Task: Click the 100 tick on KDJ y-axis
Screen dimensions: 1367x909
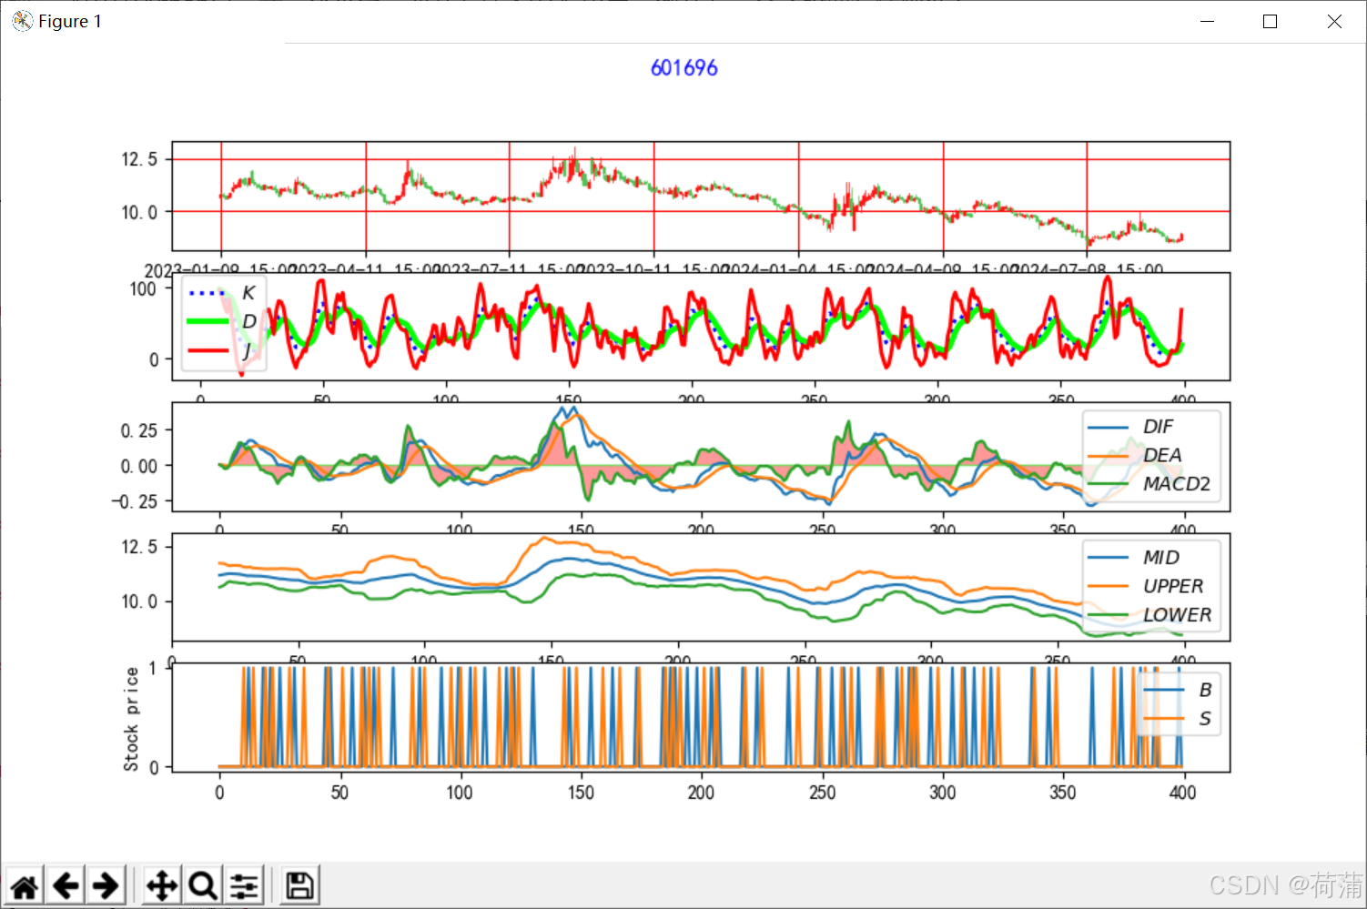Action: coord(143,289)
